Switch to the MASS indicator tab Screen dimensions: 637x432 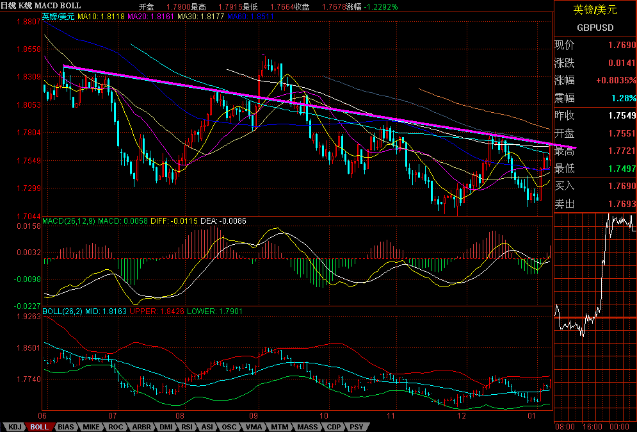307,427
